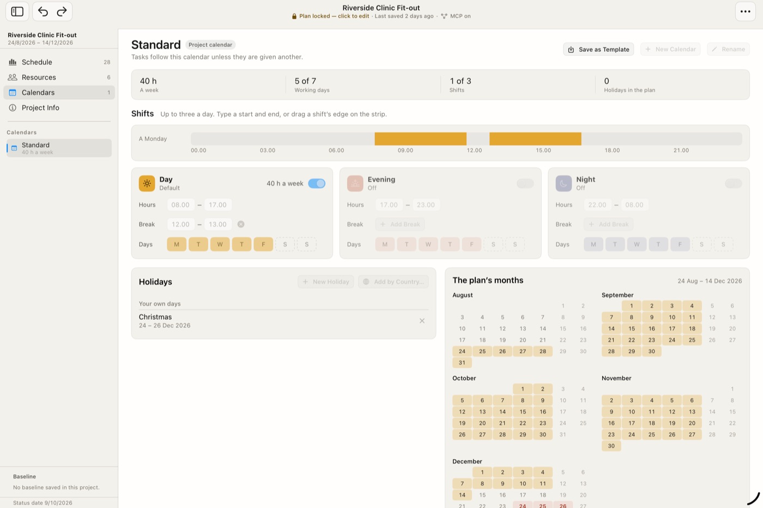Select the Standard calendar in sidebar
Image resolution: width=763 pixels, height=508 pixels.
pyautogui.click(x=59, y=148)
